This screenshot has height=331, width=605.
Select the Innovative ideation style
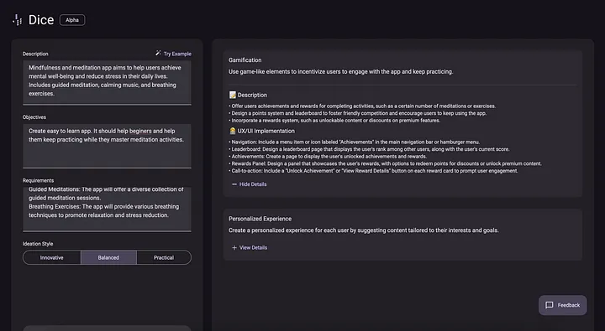(x=52, y=257)
